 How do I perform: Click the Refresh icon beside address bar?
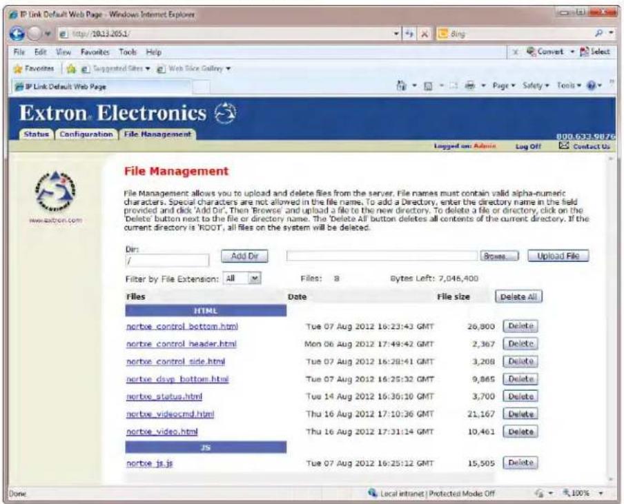pyautogui.click(x=409, y=34)
